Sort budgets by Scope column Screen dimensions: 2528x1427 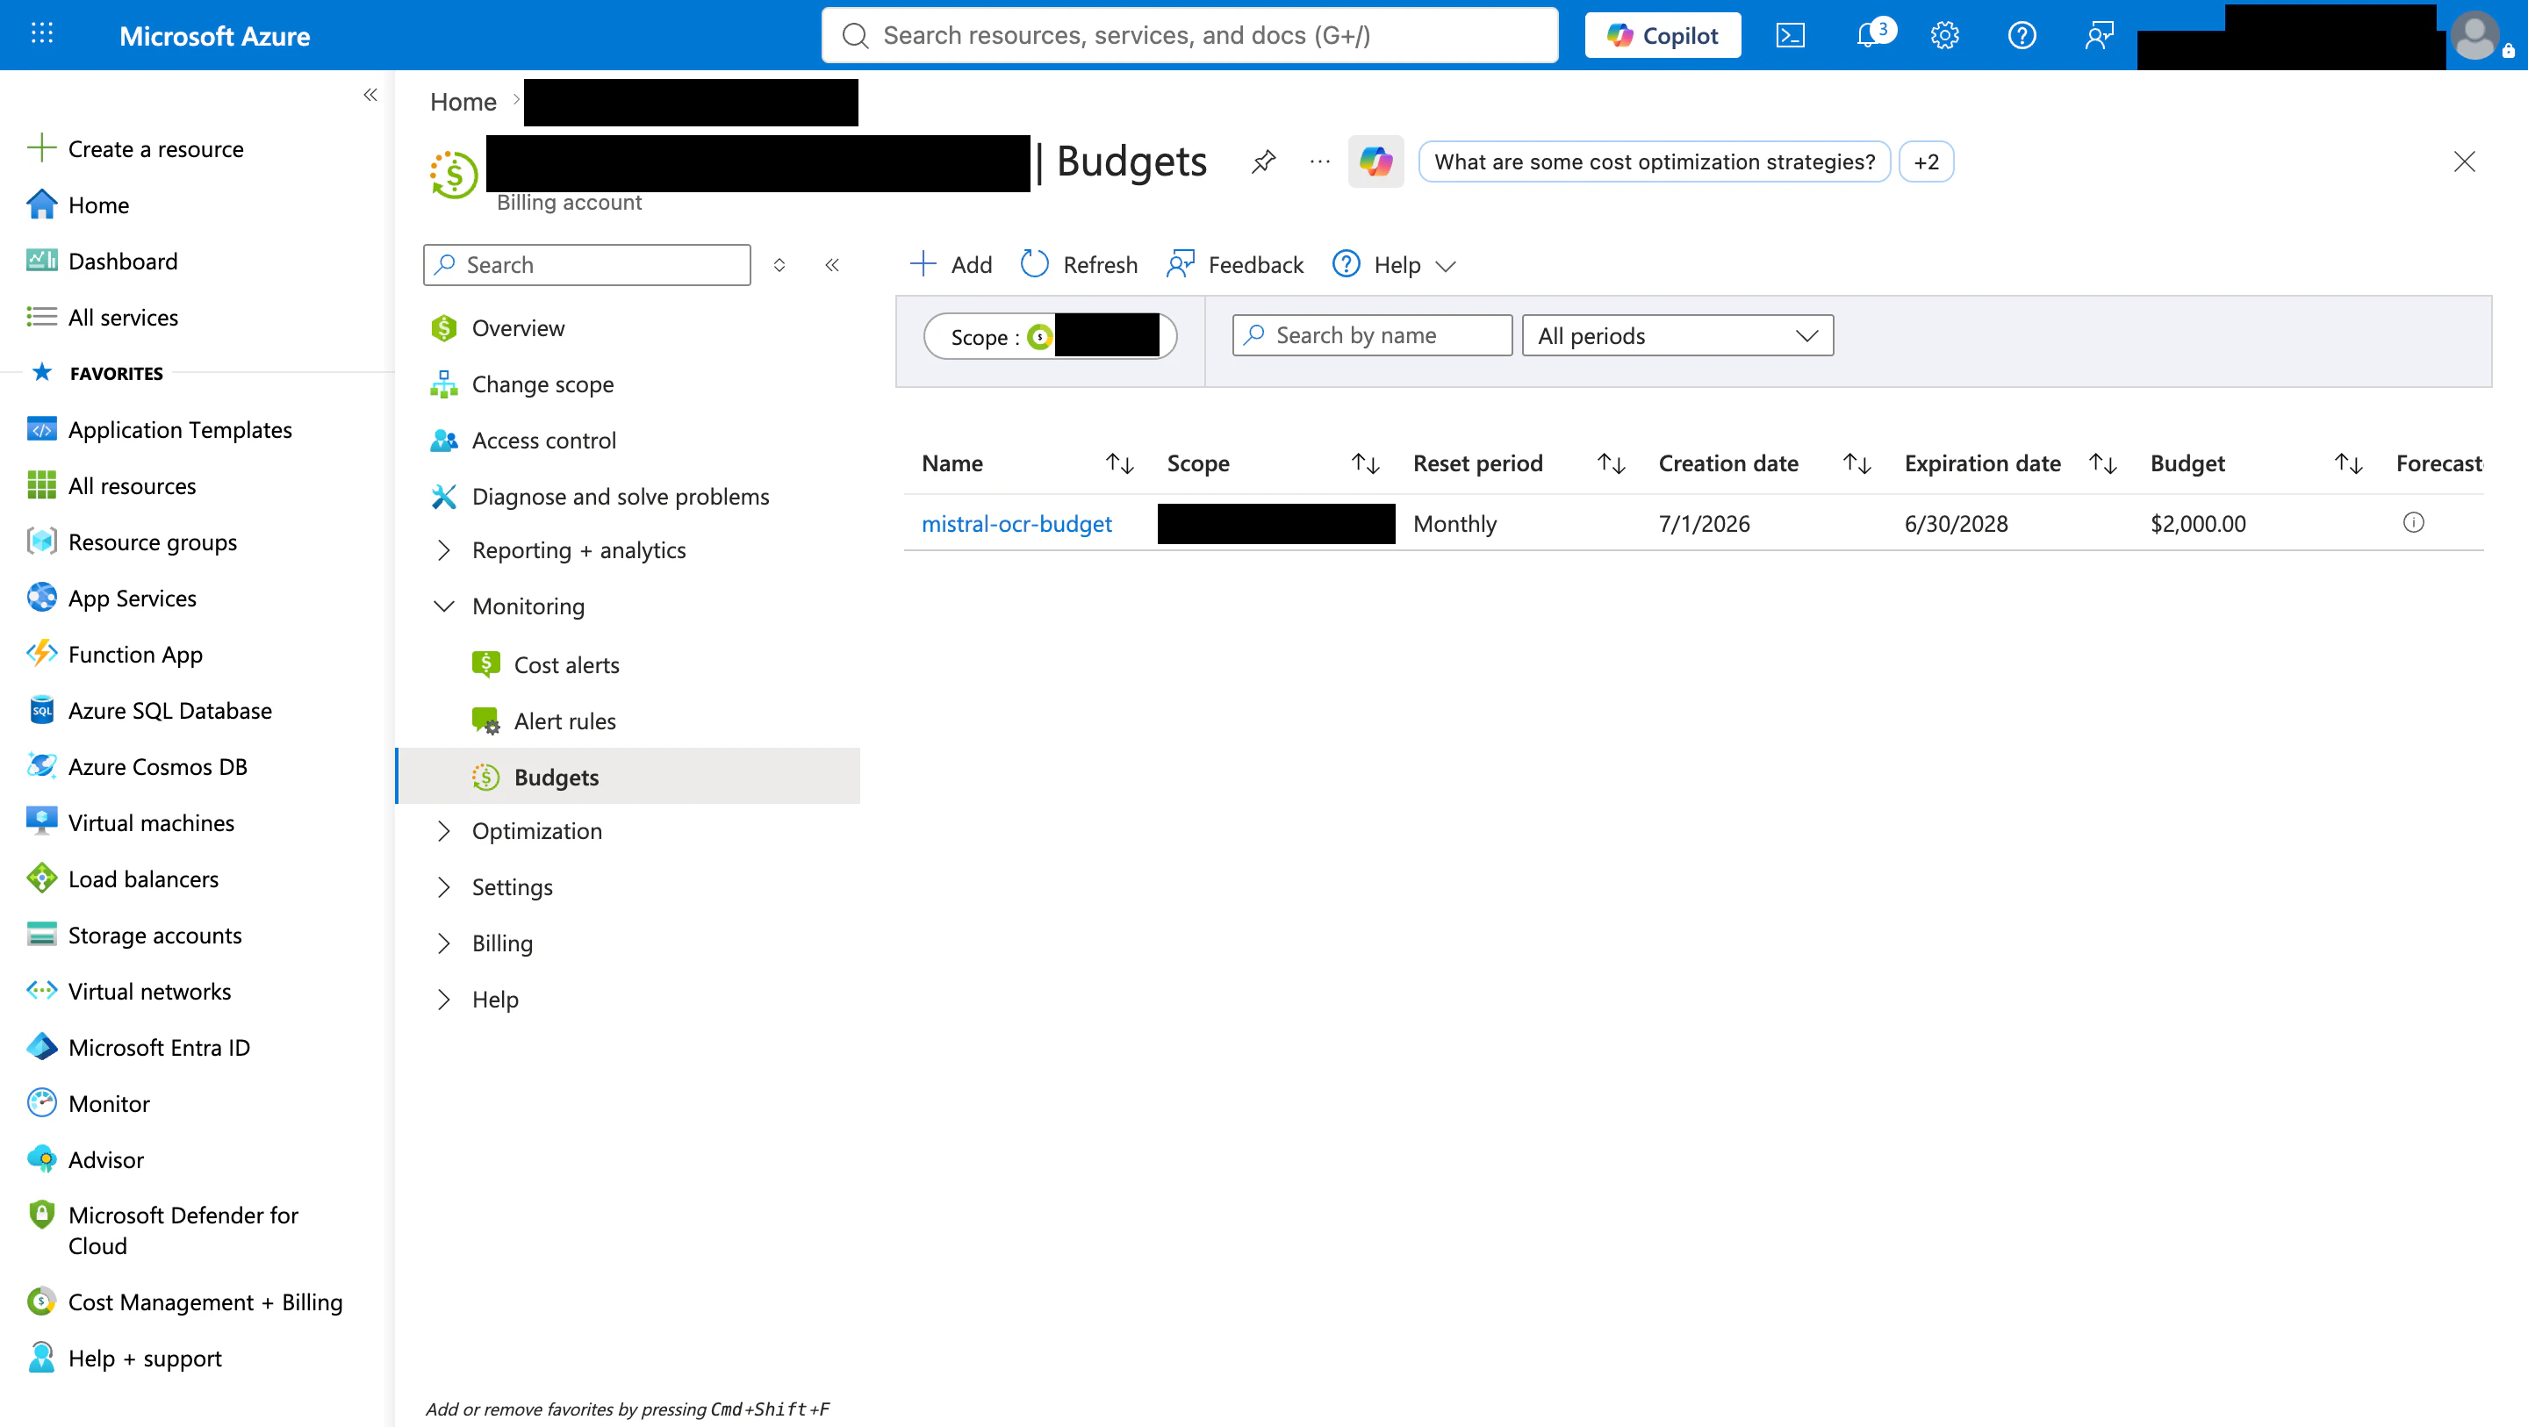[x=1365, y=463]
